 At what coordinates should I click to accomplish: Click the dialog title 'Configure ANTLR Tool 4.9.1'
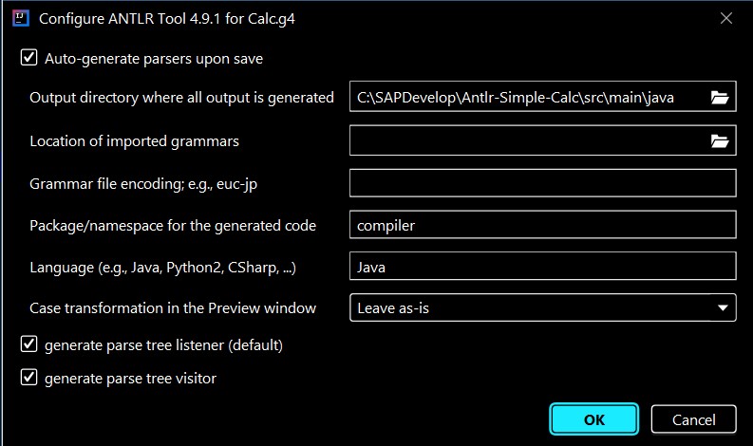130,19
